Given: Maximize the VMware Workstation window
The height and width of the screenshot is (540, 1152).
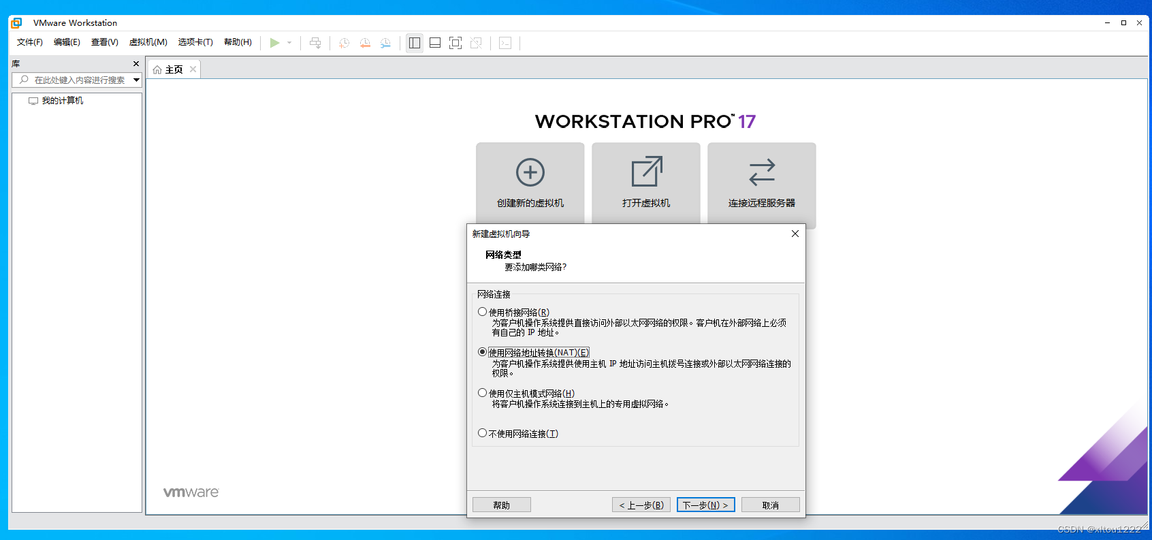Looking at the screenshot, I should [1123, 22].
